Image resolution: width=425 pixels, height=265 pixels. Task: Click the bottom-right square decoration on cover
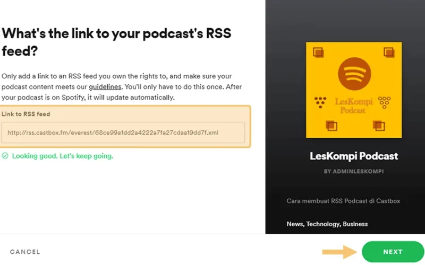click(x=379, y=126)
